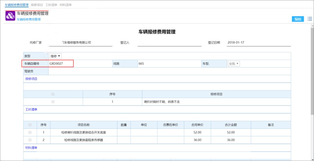Click the 登记人 input field

coord(170,43)
